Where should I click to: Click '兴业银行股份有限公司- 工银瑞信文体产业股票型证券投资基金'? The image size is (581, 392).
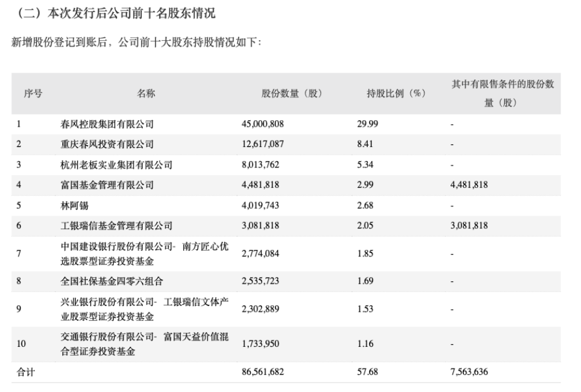click(144, 309)
